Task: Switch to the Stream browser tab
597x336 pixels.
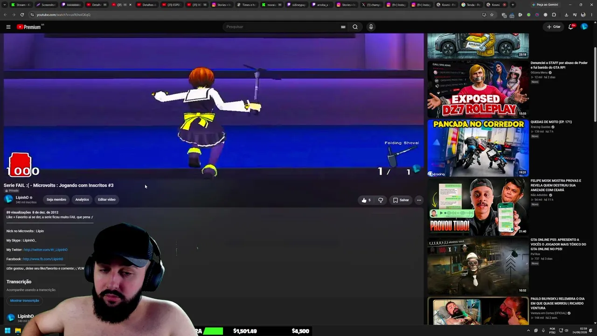Action: click(21, 5)
